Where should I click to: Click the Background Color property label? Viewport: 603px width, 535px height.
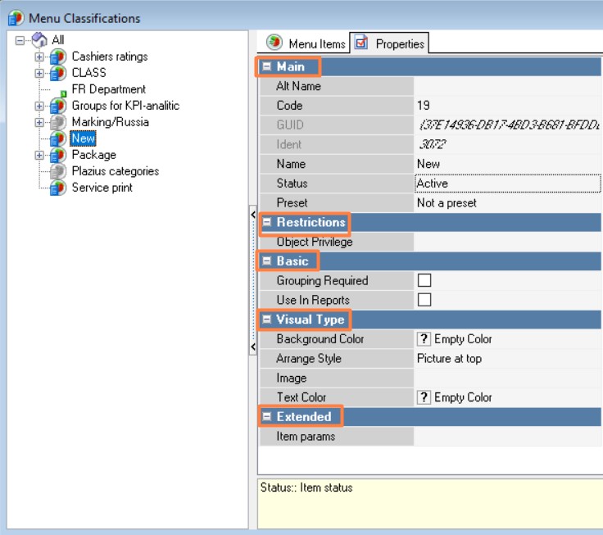tap(320, 339)
